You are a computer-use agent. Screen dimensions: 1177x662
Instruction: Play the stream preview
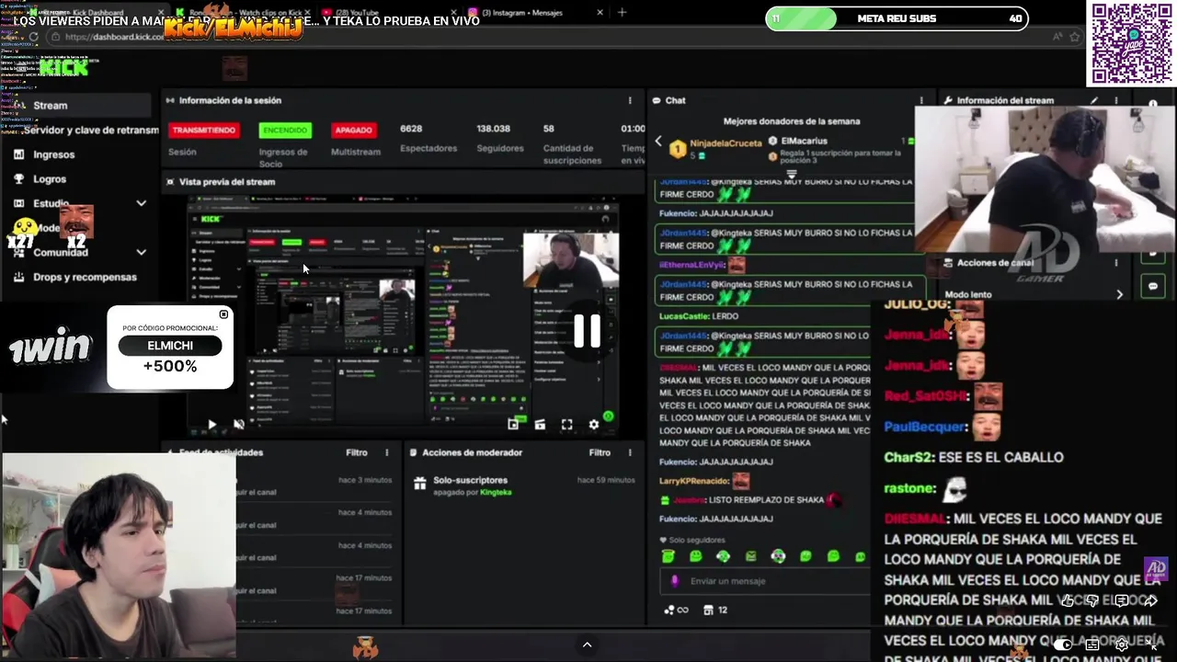(x=211, y=425)
